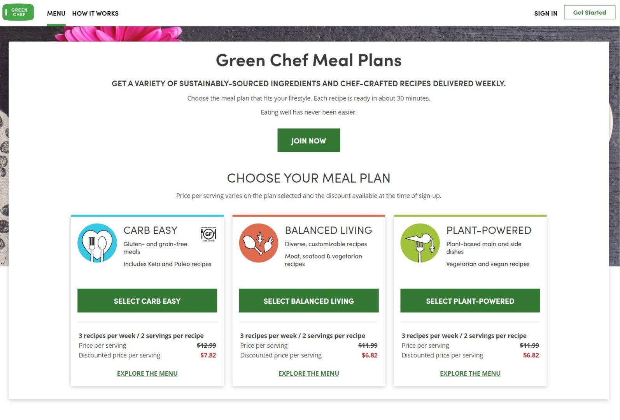Screen dimensions: 620x420
Task: Select the Balanced Living plan
Action: (x=308, y=301)
